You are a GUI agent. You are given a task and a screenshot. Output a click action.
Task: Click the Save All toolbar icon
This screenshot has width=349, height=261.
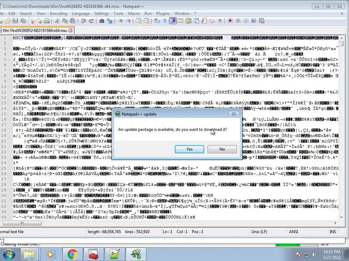[23, 21]
